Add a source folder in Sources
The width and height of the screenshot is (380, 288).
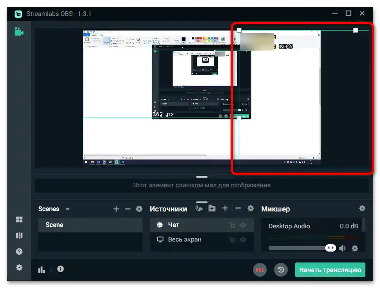point(212,208)
